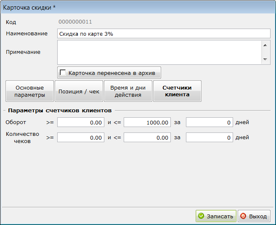The image size is (276, 225).
Task: Click the Количество чеков maximum field
Action: [x=147, y=138]
